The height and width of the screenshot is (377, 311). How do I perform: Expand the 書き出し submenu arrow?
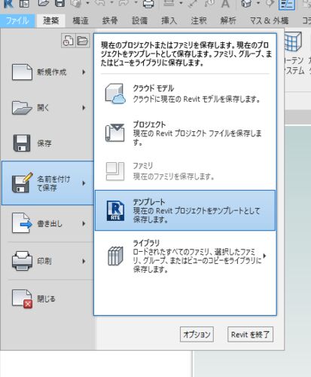[x=84, y=223]
